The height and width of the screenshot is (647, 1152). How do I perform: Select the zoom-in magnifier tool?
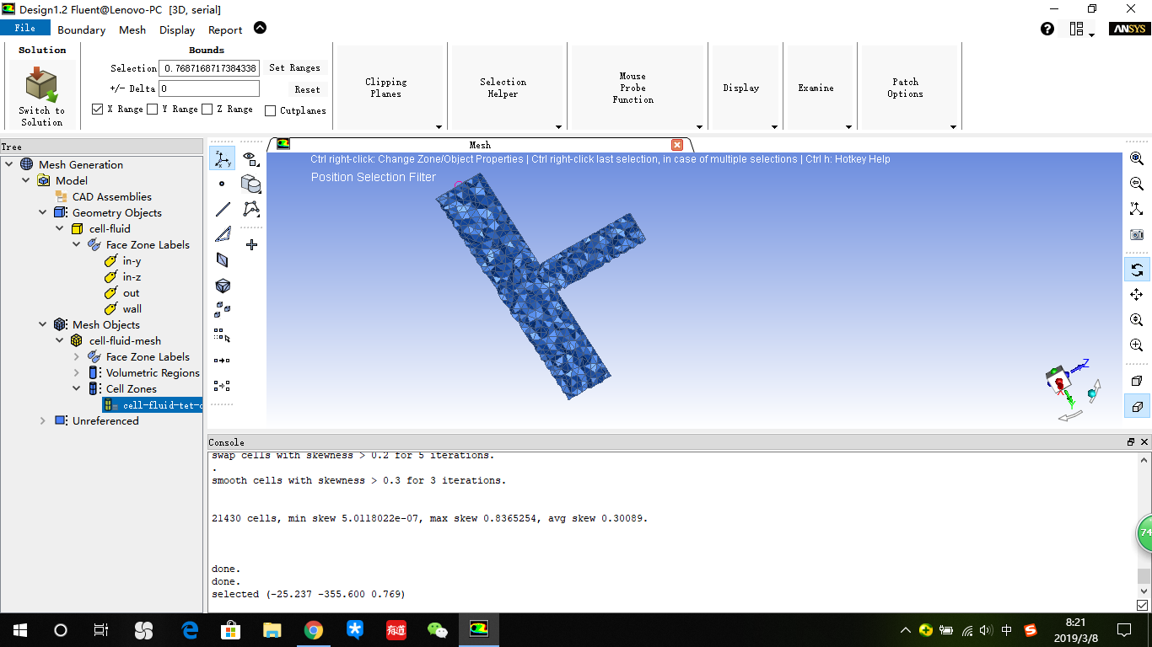tap(1137, 345)
